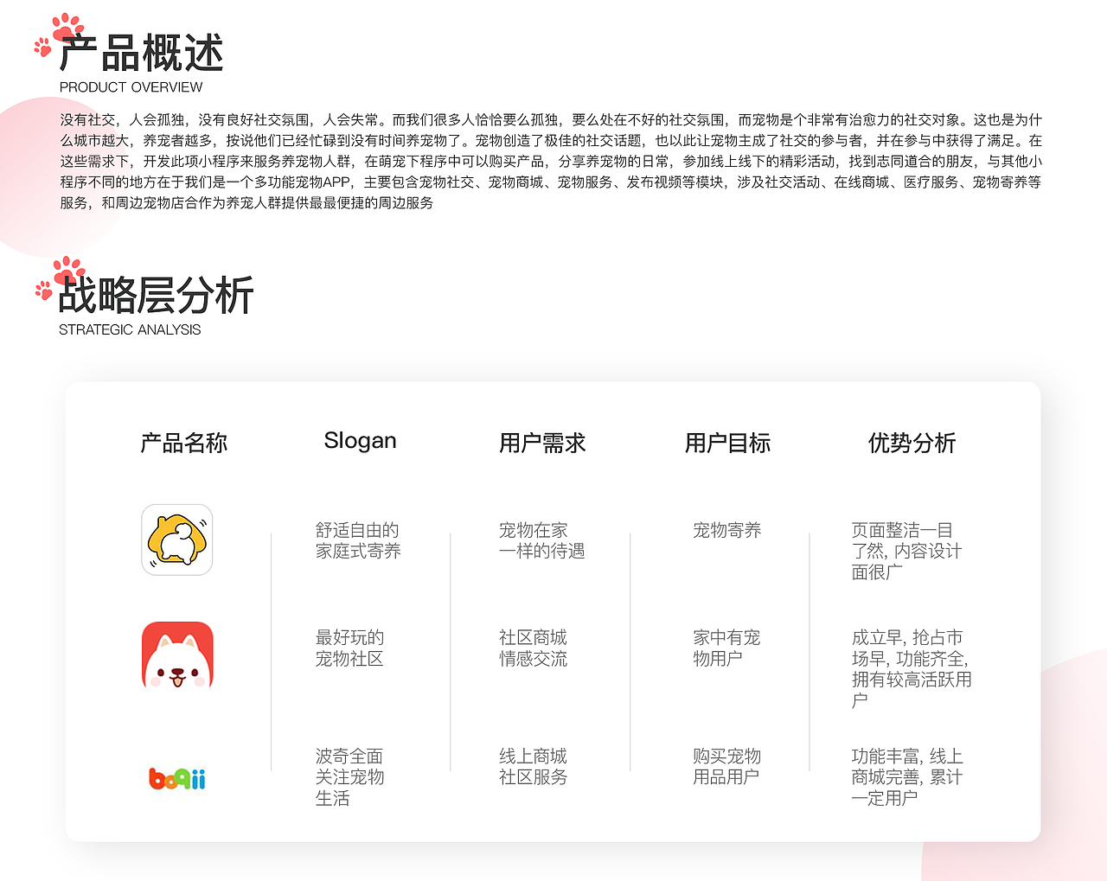Select the 宠物寄养 user goal text

725,531
